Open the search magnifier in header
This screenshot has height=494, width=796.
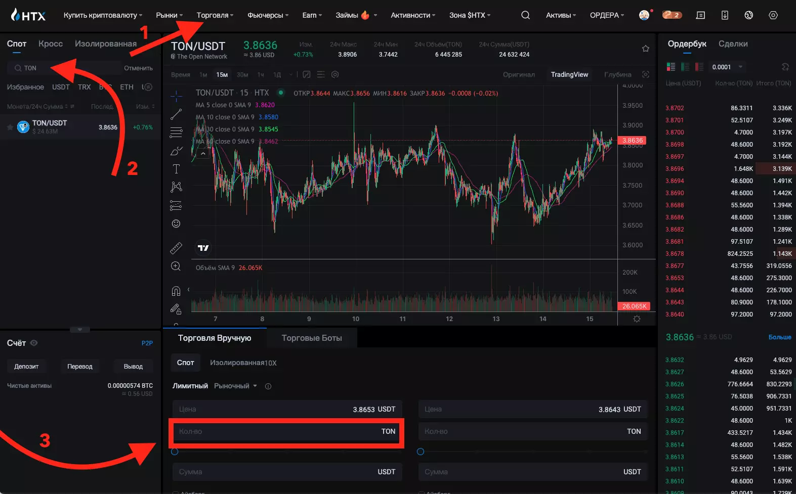tap(526, 15)
